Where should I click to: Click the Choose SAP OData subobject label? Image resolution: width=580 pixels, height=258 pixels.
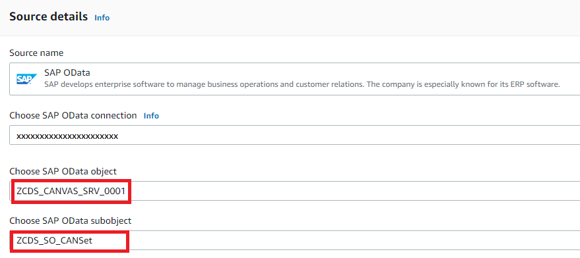pos(71,220)
